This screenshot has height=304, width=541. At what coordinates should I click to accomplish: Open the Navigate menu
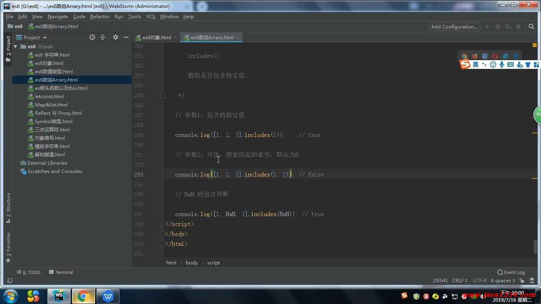pyautogui.click(x=58, y=16)
